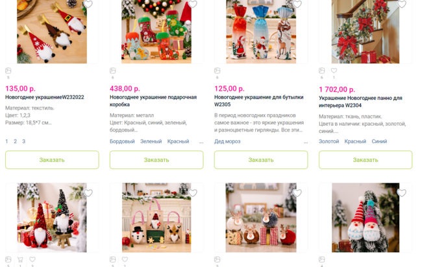Favorite the 135,00 р. gnome cutlery item
Viewport: 422px width, 267px height.
88,4
